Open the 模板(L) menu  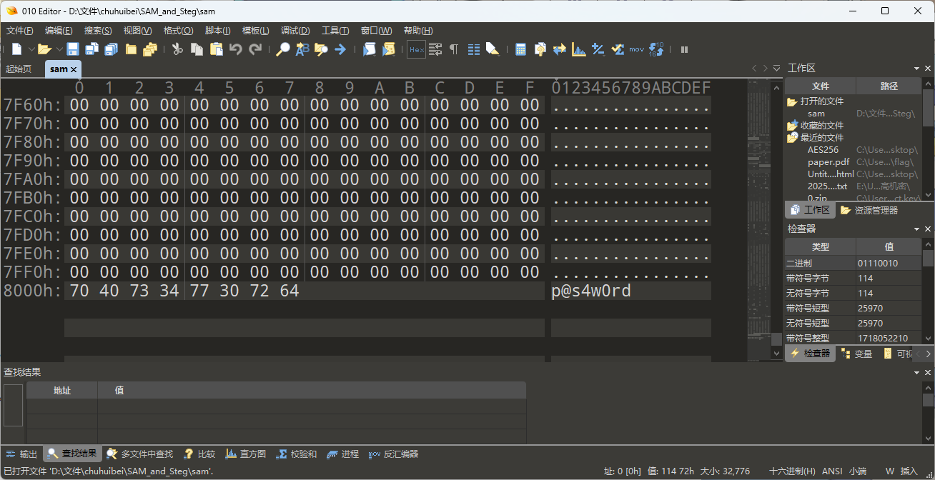(255, 31)
